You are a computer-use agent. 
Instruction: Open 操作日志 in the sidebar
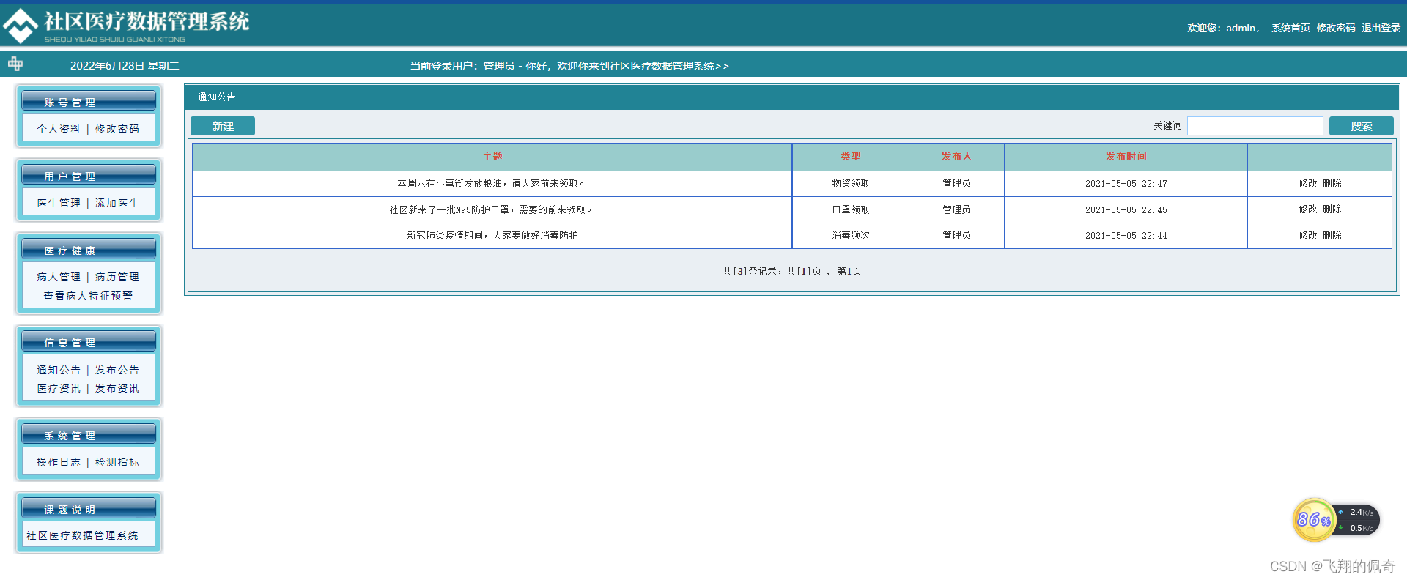coord(59,462)
